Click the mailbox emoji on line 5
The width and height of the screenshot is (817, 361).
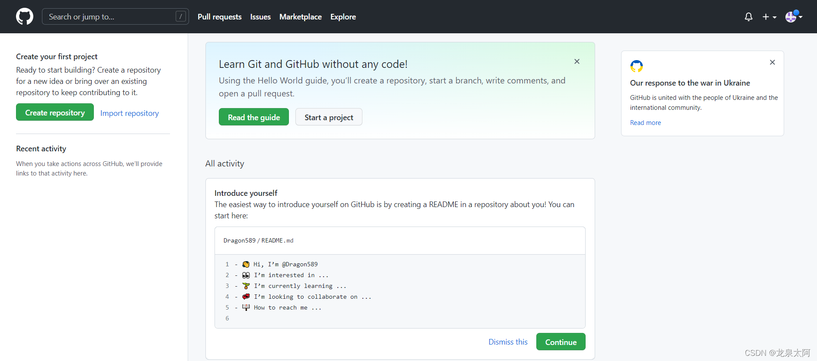pyautogui.click(x=246, y=307)
